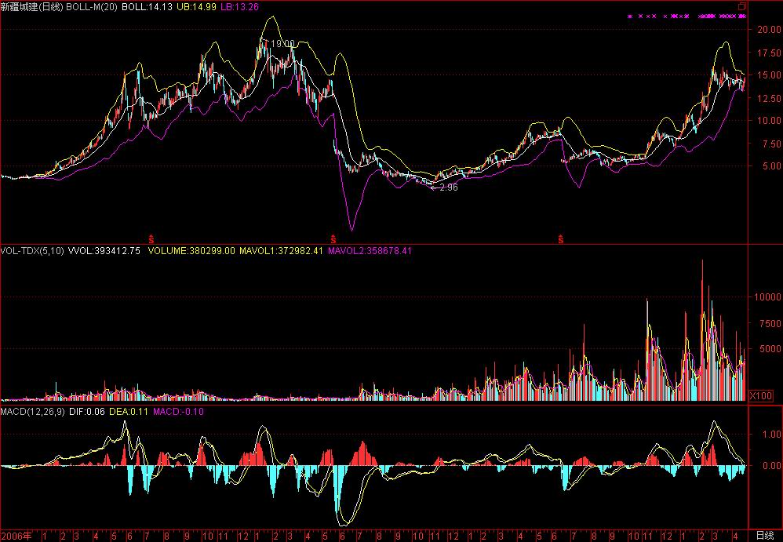This screenshot has width=783, height=542.
Task: Click the 20.00 price axis label
Action: (769, 30)
